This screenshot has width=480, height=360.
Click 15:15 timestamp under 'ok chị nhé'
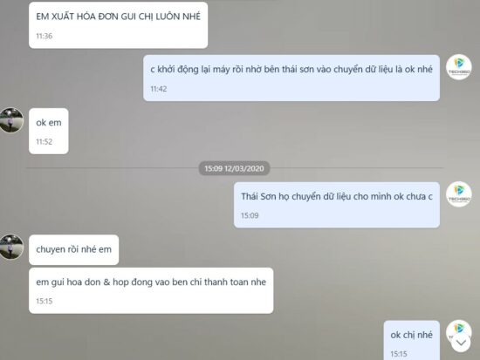point(399,354)
